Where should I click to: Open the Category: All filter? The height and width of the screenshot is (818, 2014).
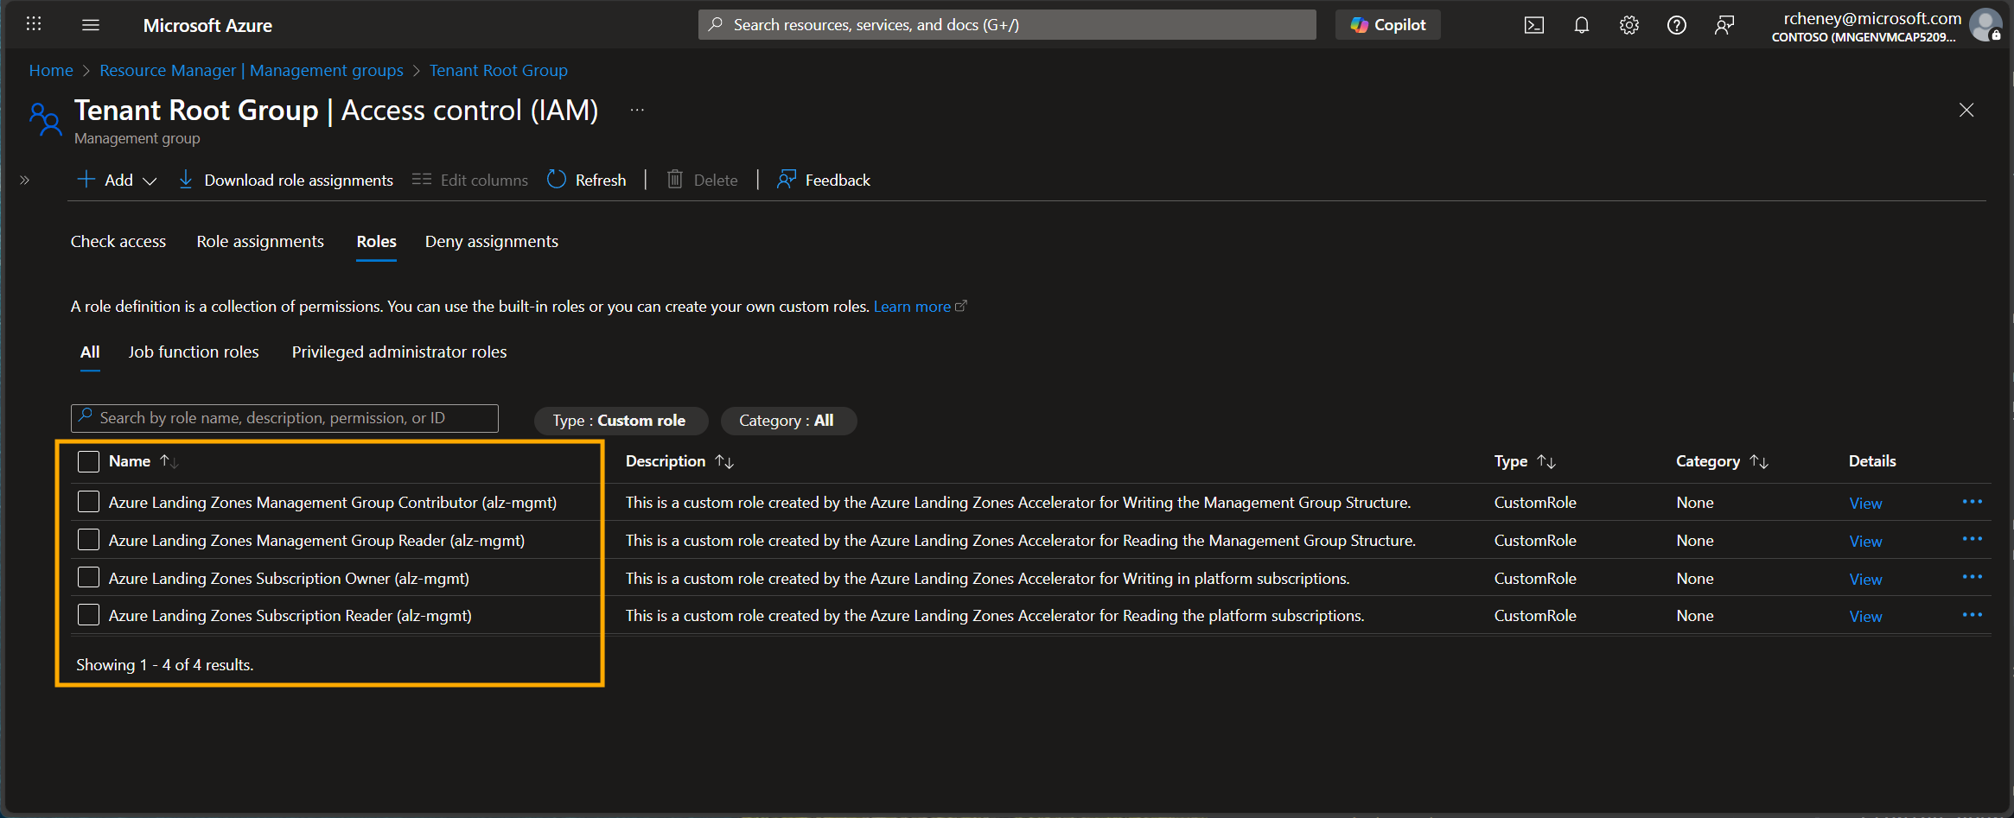[787, 421]
